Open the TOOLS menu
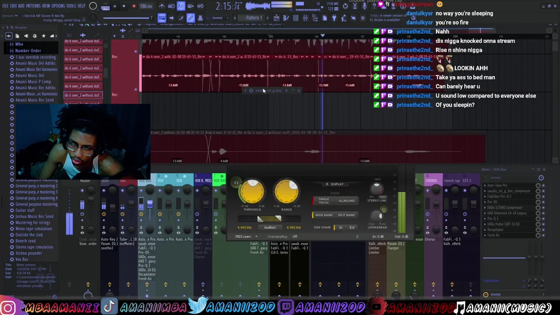This screenshot has height=315, width=560. 71,6
